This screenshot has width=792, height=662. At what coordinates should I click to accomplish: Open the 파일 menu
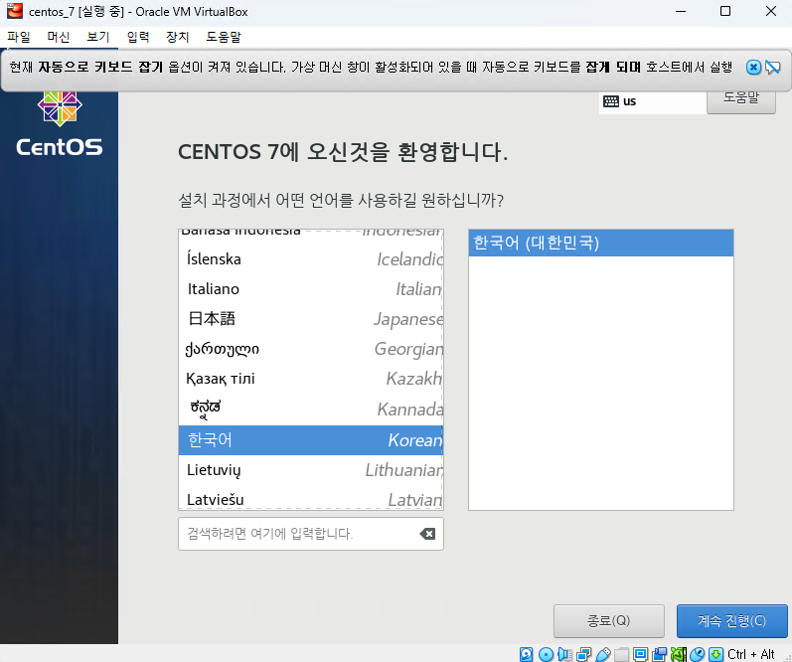tap(19, 37)
